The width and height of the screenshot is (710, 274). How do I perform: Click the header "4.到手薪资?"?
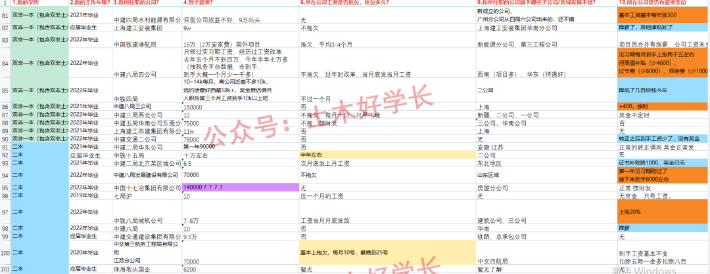click(241, 3)
